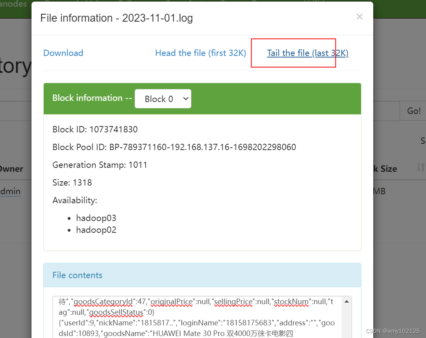
Task: Click the Download link
Action: pos(63,53)
